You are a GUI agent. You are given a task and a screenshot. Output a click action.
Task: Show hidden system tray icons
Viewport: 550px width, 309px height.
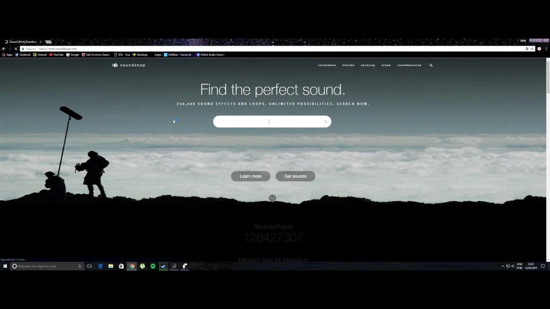[503, 266]
